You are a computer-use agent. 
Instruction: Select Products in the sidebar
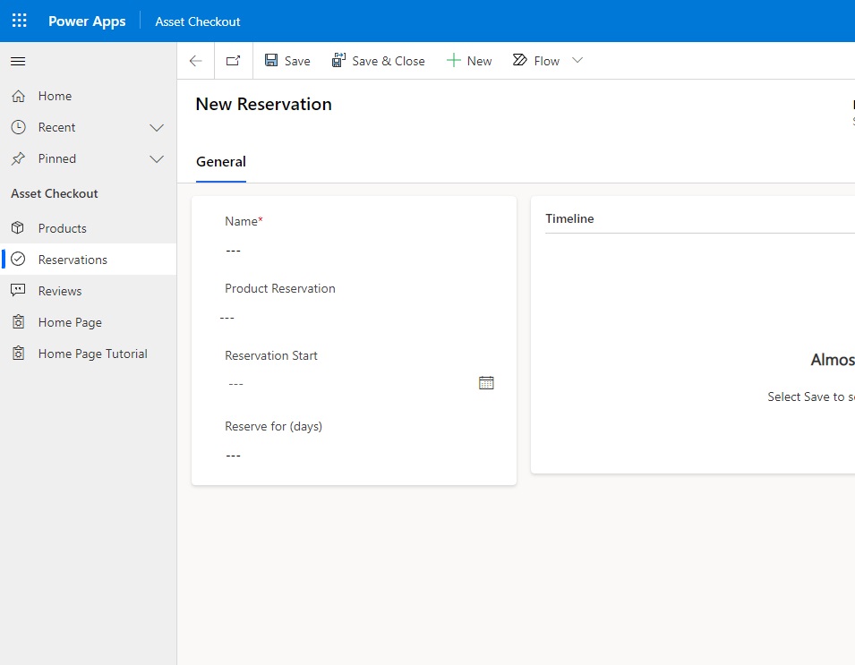64,227
